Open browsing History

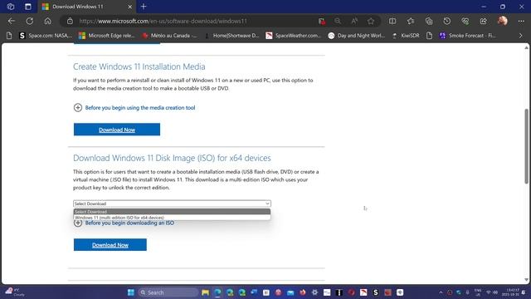447,21
